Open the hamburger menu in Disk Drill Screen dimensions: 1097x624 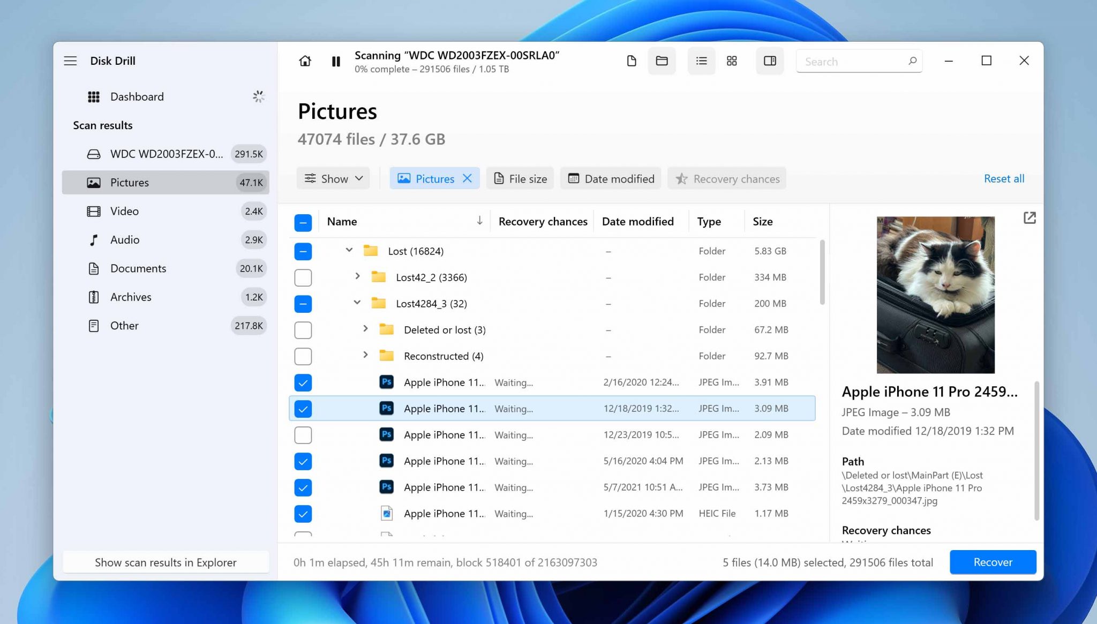click(70, 61)
